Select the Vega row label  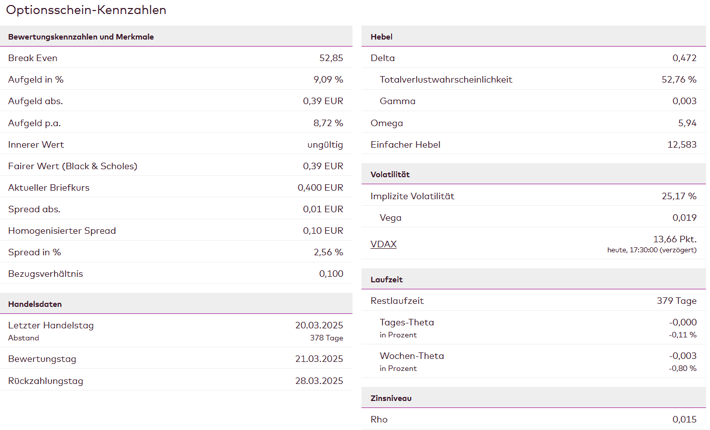click(390, 218)
